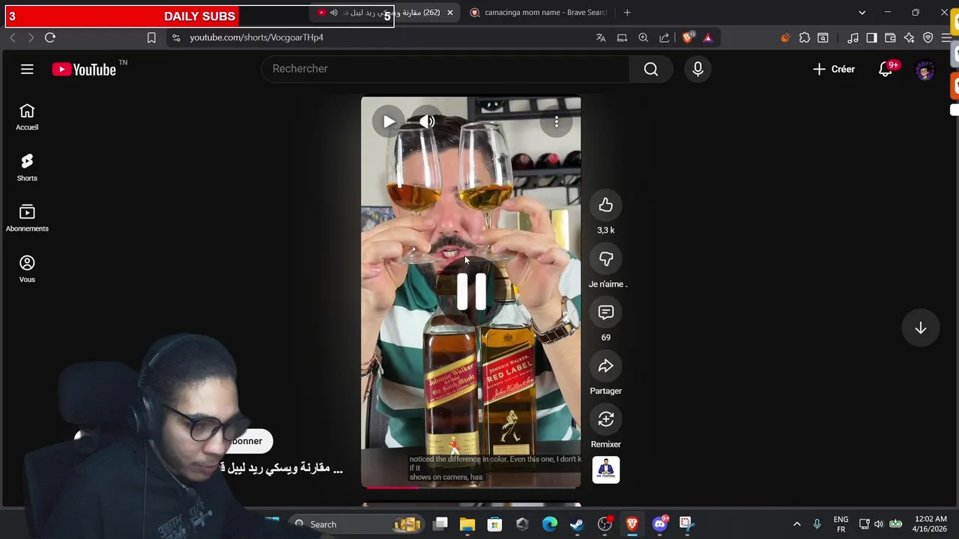Open YouTube notifications bell
Screen dimensions: 959x539
886,69
